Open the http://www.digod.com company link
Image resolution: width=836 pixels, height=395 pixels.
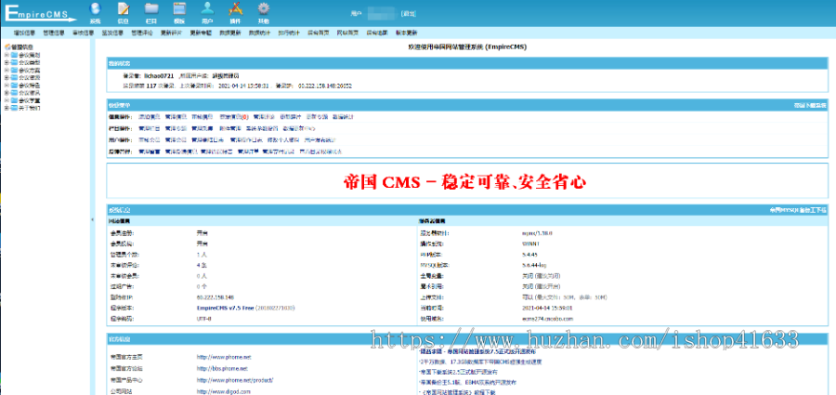click(223, 391)
